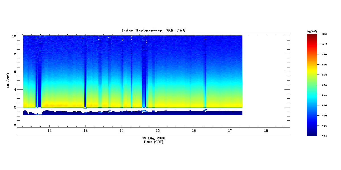Click the date label '06 Aug, 2008'
341x170 pixels.
pyautogui.click(x=153, y=138)
